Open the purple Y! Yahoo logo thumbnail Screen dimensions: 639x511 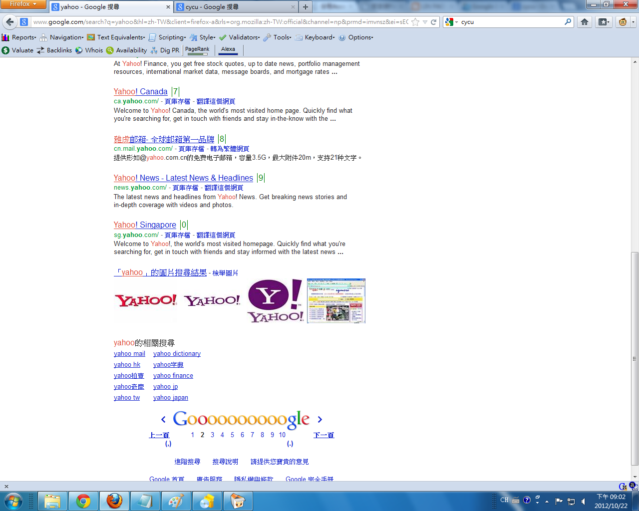276,301
